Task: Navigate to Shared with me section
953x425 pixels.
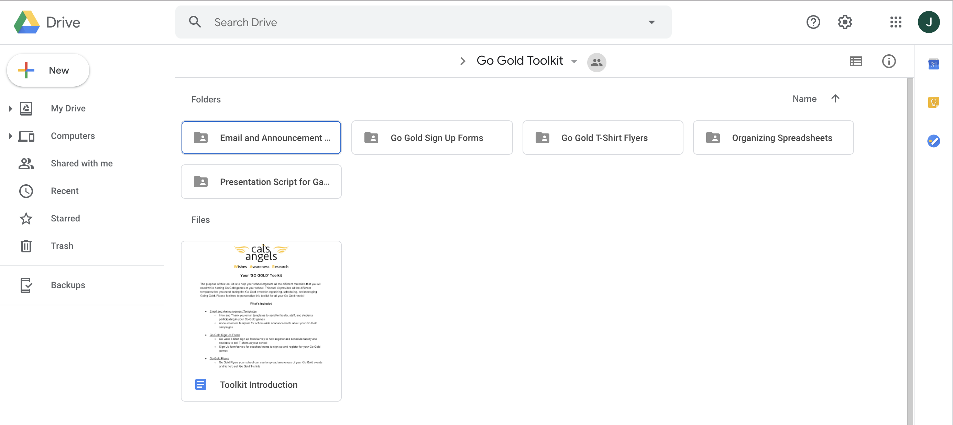Action: 82,163
